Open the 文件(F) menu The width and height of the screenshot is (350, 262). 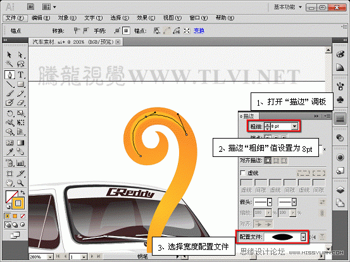[15, 18]
